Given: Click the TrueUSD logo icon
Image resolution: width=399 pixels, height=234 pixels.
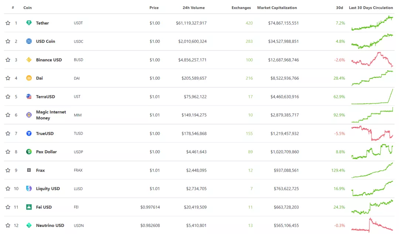Looking at the screenshot, I should point(29,133).
